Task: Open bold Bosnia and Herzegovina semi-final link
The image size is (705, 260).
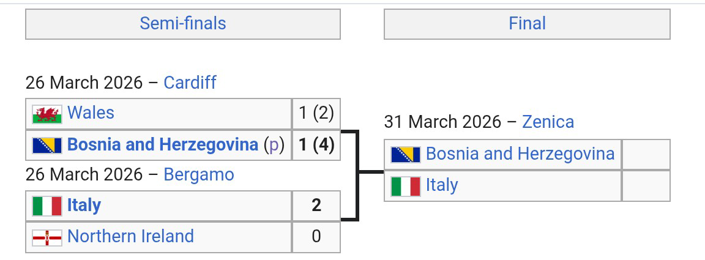Action: (163, 144)
